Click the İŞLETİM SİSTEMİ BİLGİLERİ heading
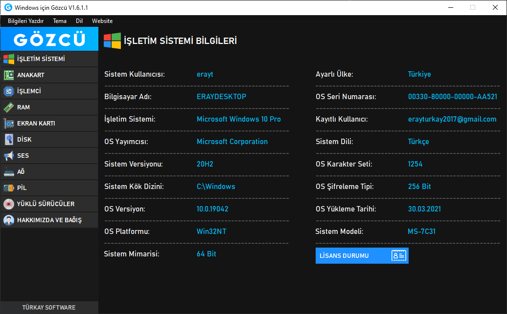 click(181, 41)
